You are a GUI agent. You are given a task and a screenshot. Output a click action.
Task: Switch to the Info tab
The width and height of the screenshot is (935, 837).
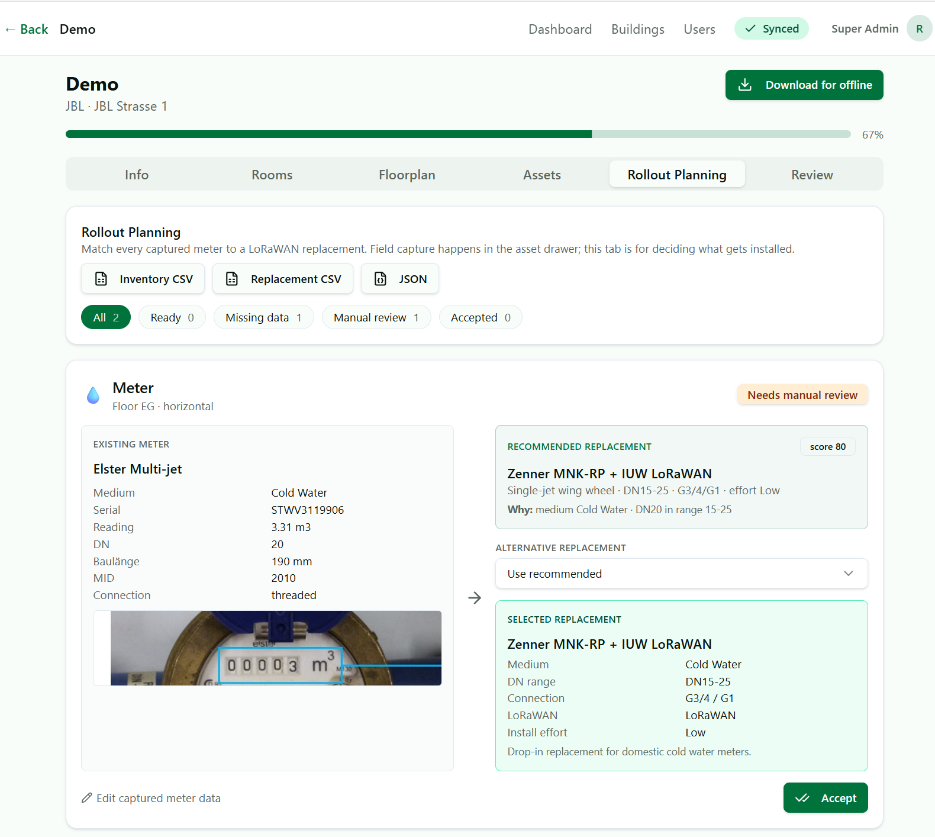pyautogui.click(x=137, y=175)
